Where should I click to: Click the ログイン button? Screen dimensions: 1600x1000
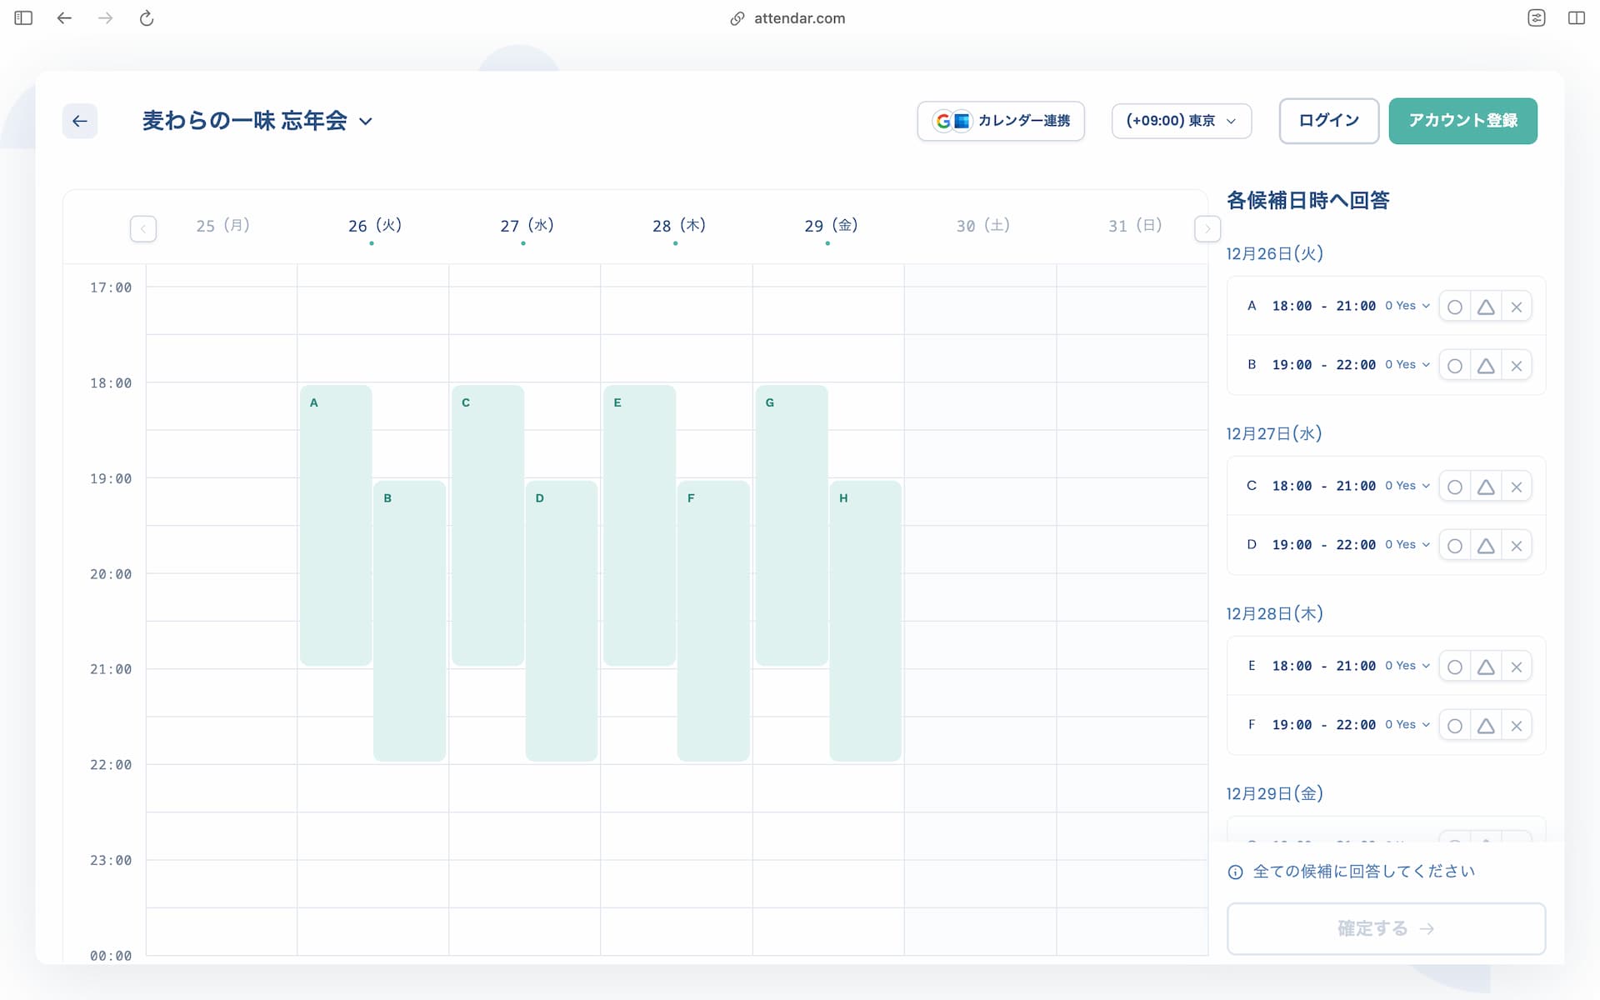tap(1329, 121)
